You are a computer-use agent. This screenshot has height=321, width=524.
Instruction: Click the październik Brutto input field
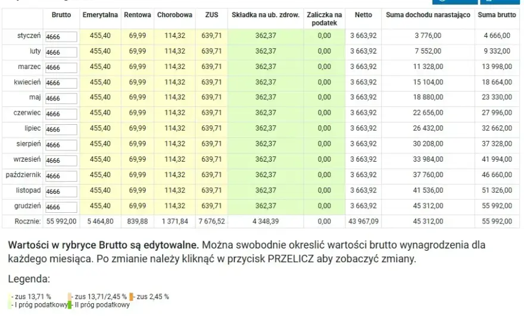[x=61, y=176]
